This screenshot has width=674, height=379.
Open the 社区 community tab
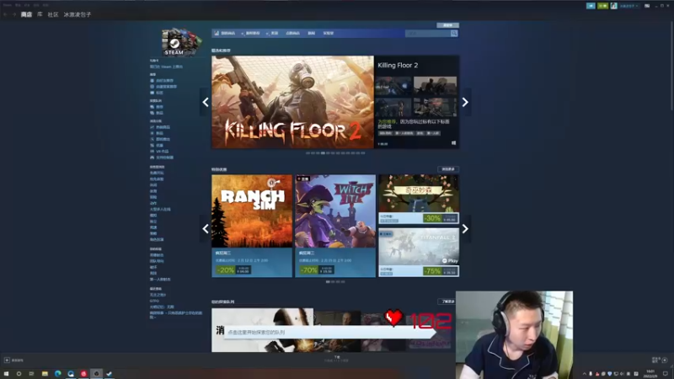pos(53,14)
